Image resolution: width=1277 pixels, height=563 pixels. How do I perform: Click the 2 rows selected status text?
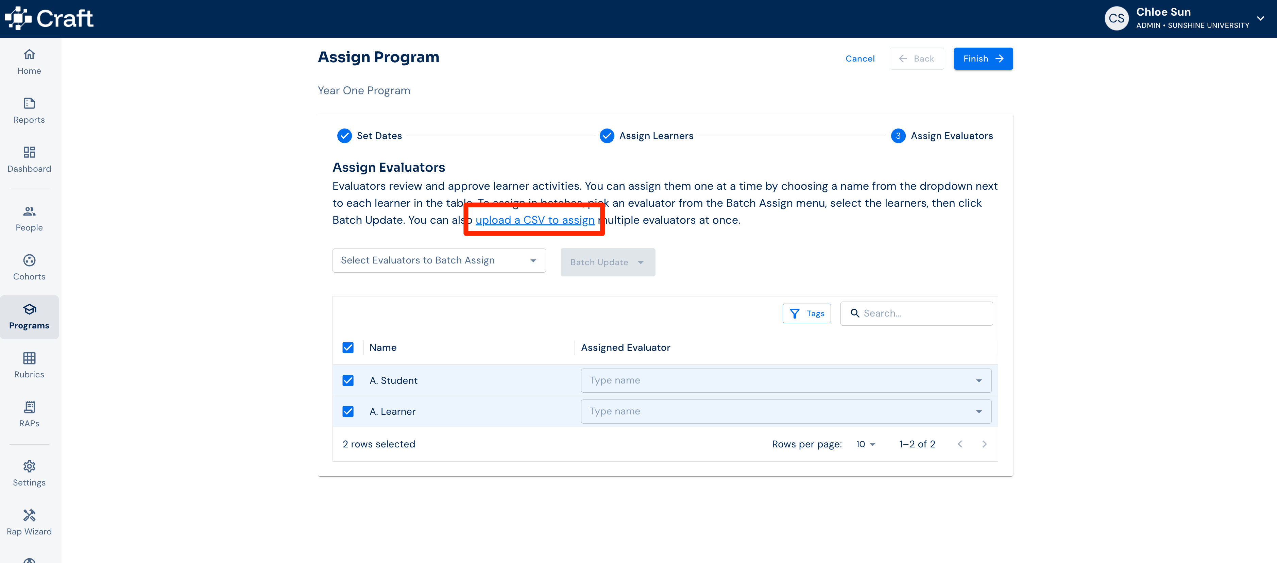pos(379,444)
